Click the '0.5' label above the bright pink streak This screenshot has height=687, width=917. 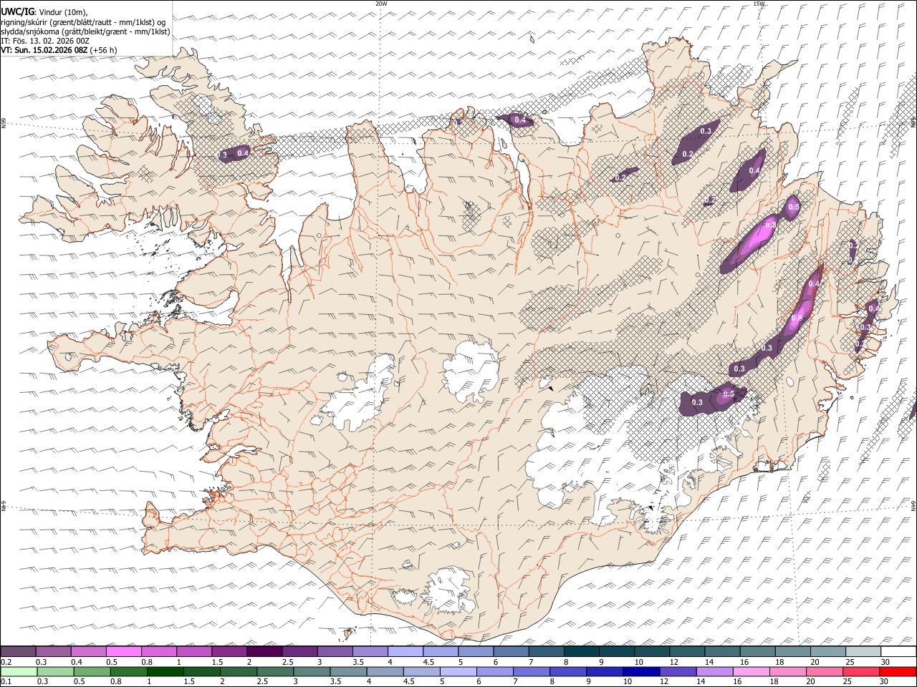(x=794, y=207)
